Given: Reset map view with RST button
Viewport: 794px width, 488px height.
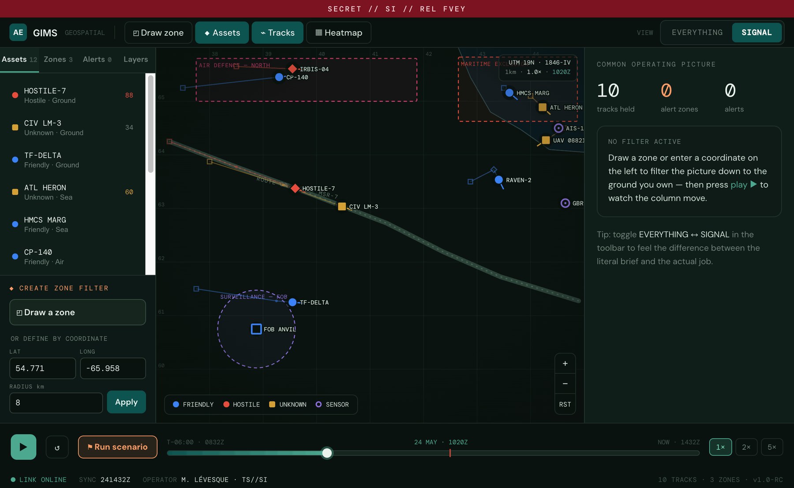Looking at the screenshot, I should (x=565, y=404).
